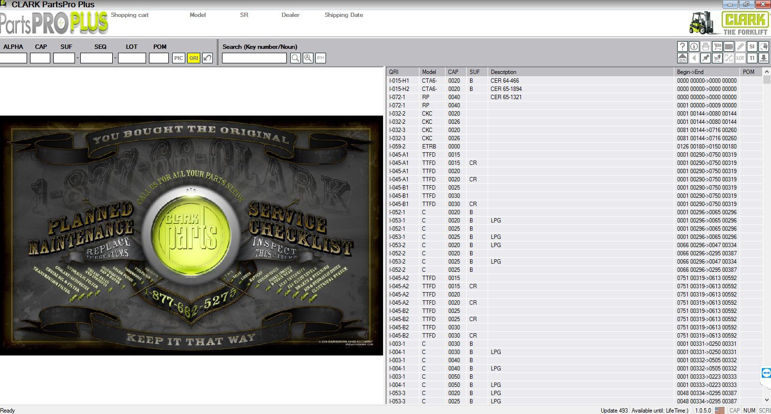Focus the SUF input field
The height and width of the screenshot is (414, 771).
[64, 58]
